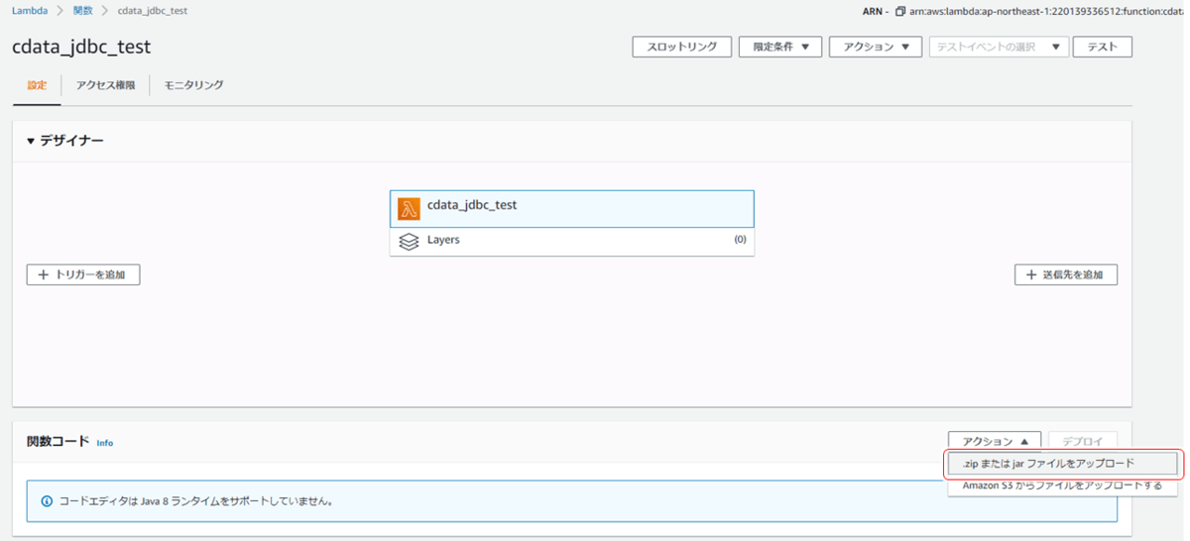Click the cdata_jdbc_test page title
Viewport: 1190px width, 541px height.
(x=81, y=47)
